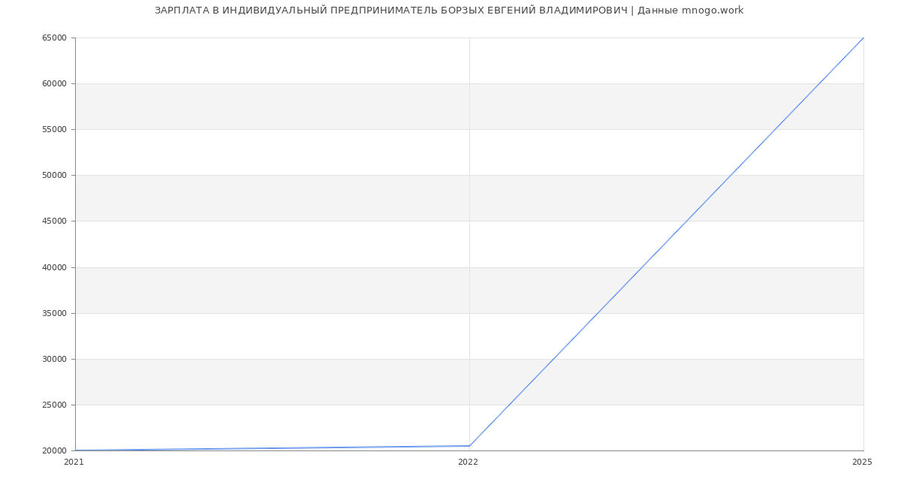Click the 50000 y-axis label
Viewport: 901px width, 488px height.
pos(54,176)
